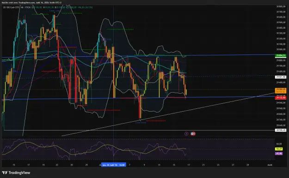Select the white horizontal line near 28558
289x178 pixels.
[138, 130]
